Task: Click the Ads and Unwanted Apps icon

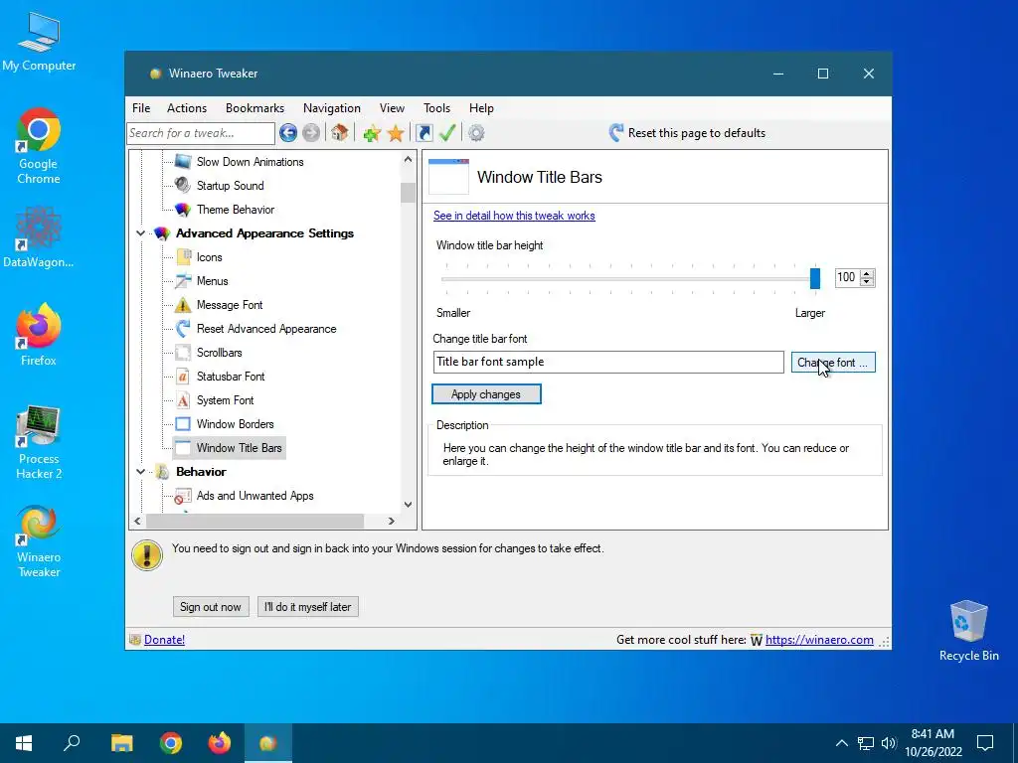Action: (183, 497)
